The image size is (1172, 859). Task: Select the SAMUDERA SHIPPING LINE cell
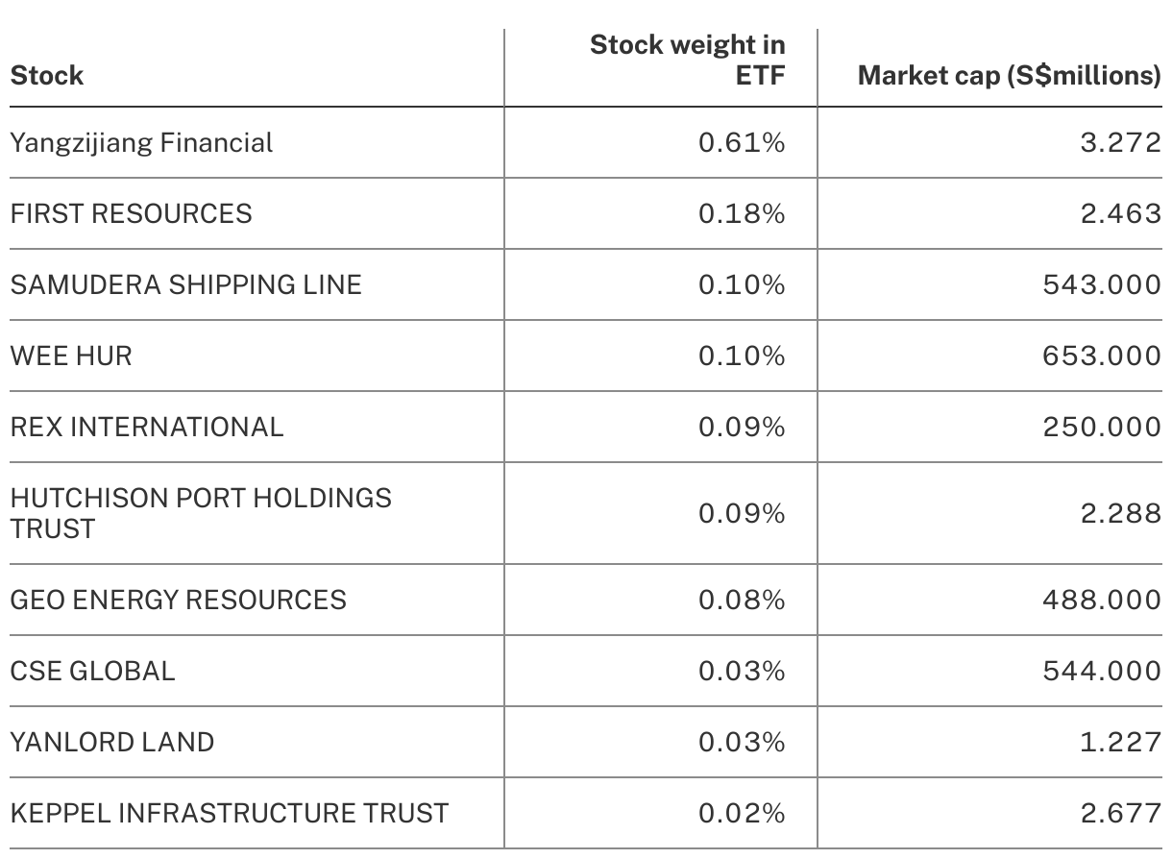tap(185, 284)
